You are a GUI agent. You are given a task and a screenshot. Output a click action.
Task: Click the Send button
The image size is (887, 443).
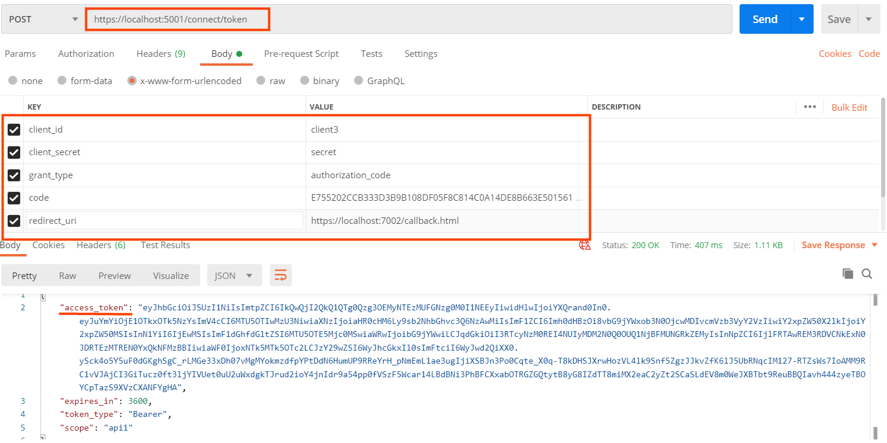click(x=764, y=18)
